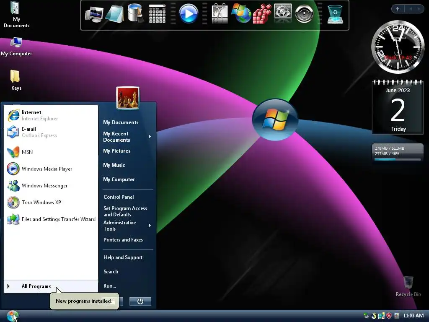Expand My Recent Documents submenu arrow
429x322 pixels.
point(150,137)
